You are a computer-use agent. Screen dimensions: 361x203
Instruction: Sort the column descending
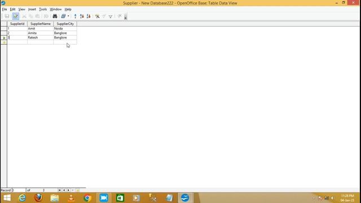point(89,16)
